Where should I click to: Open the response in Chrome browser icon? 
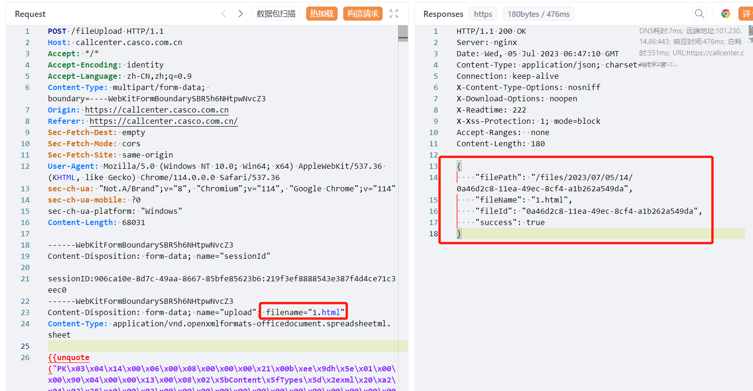coord(726,14)
